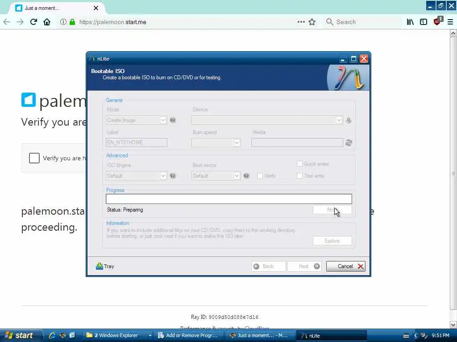Tick the Quick erase checkbox

click(x=299, y=164)
